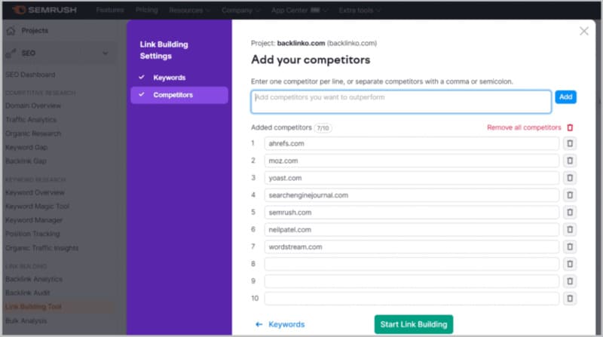Close the Link Building Settings dialog
This screenshot has width=603, height=337.
point(584,31)
